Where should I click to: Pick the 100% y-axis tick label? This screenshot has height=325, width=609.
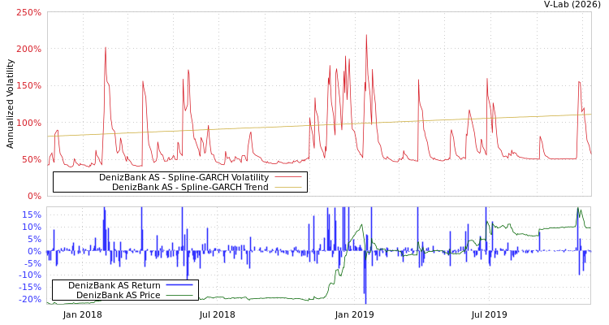click(28, 123)
